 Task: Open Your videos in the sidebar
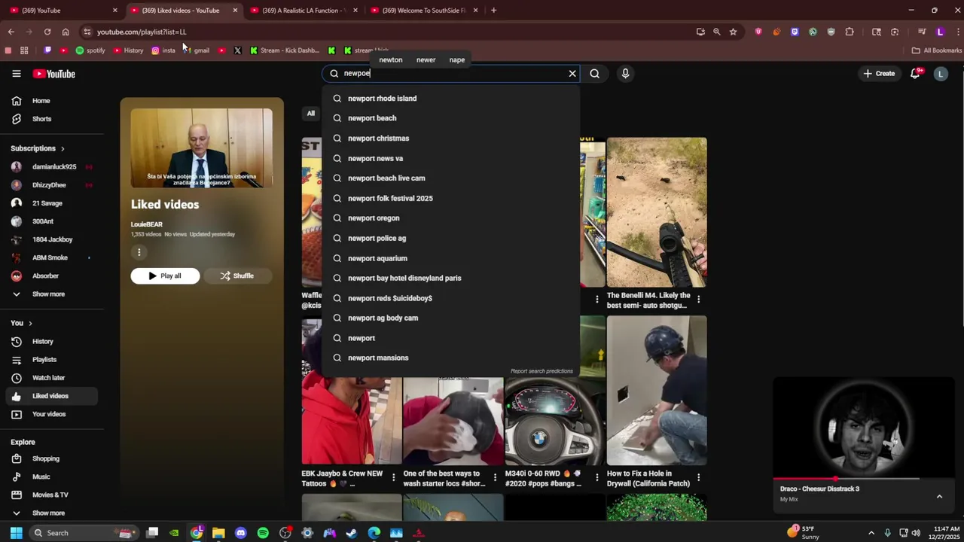pos(50,414)
